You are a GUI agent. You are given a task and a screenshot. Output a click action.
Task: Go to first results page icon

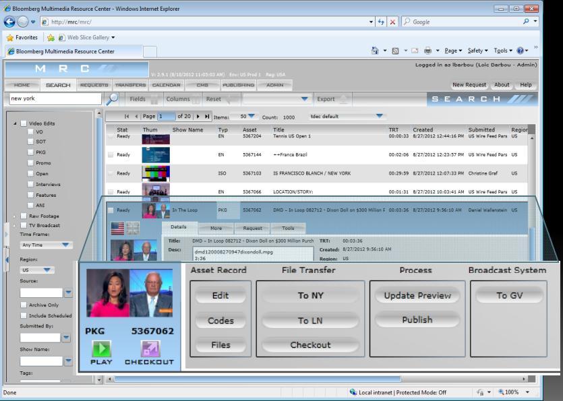click(127, 117)
